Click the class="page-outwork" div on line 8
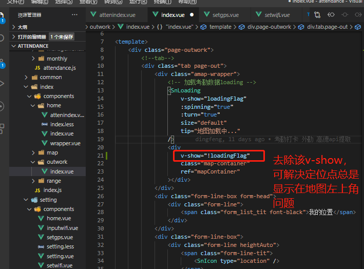Viewport: 364px width, 269px height. [x=171, y=50]
